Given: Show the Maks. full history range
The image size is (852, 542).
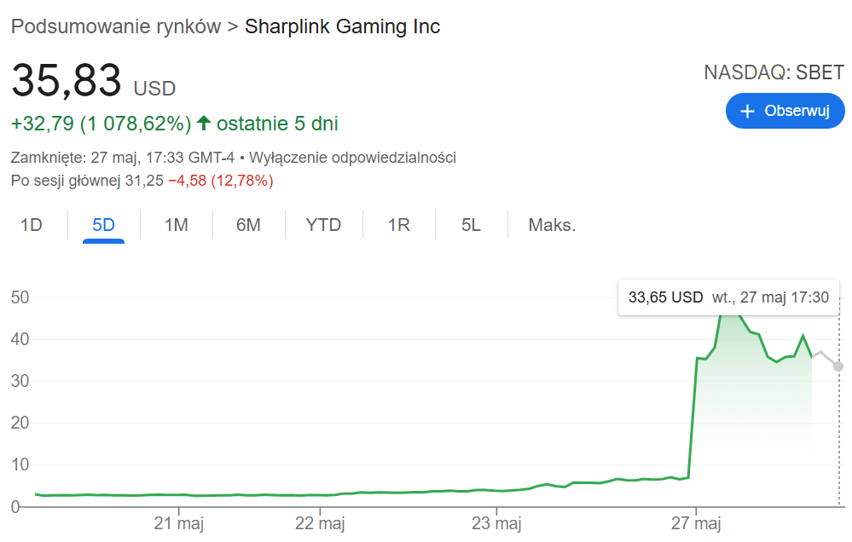Looking at the screenshot, I should (552, 225).
